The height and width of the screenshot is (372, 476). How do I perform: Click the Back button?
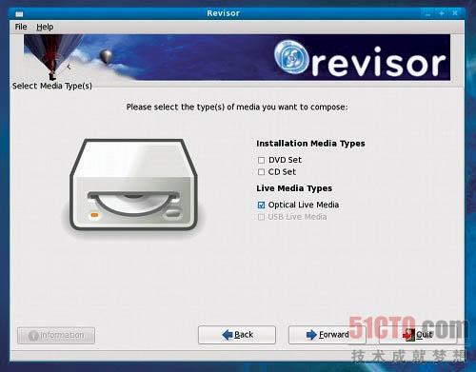point(237,335)
